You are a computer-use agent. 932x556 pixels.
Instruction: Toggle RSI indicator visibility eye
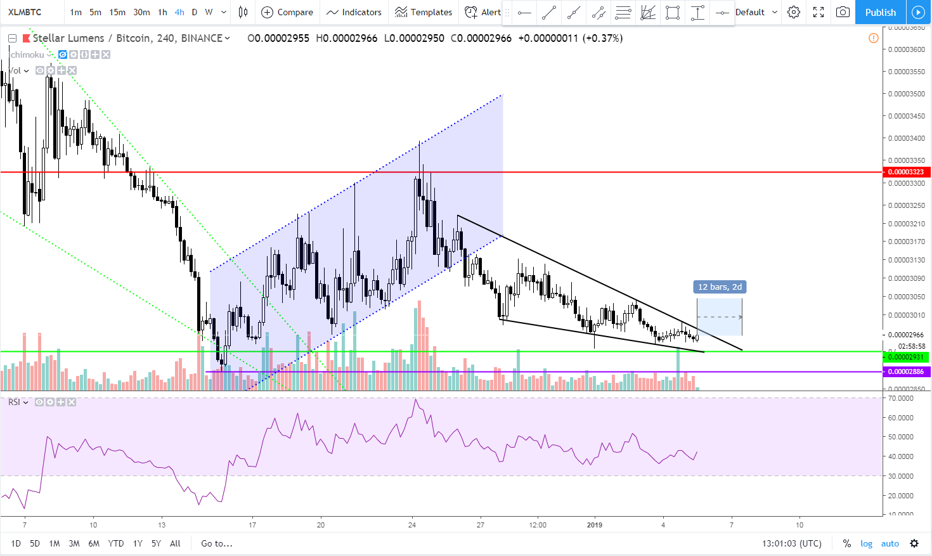pyautogui.click(x=39, y=402)
